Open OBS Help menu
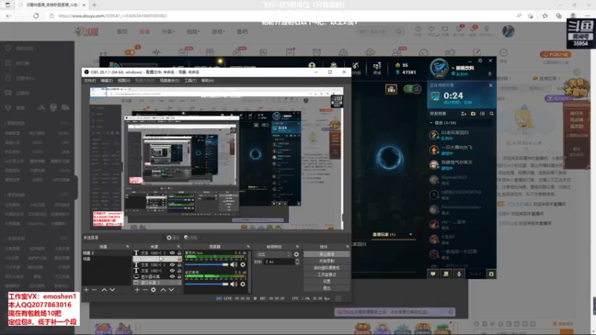This screenshot has height=335, width=596. pyautogui.click(x=208, y=80)
